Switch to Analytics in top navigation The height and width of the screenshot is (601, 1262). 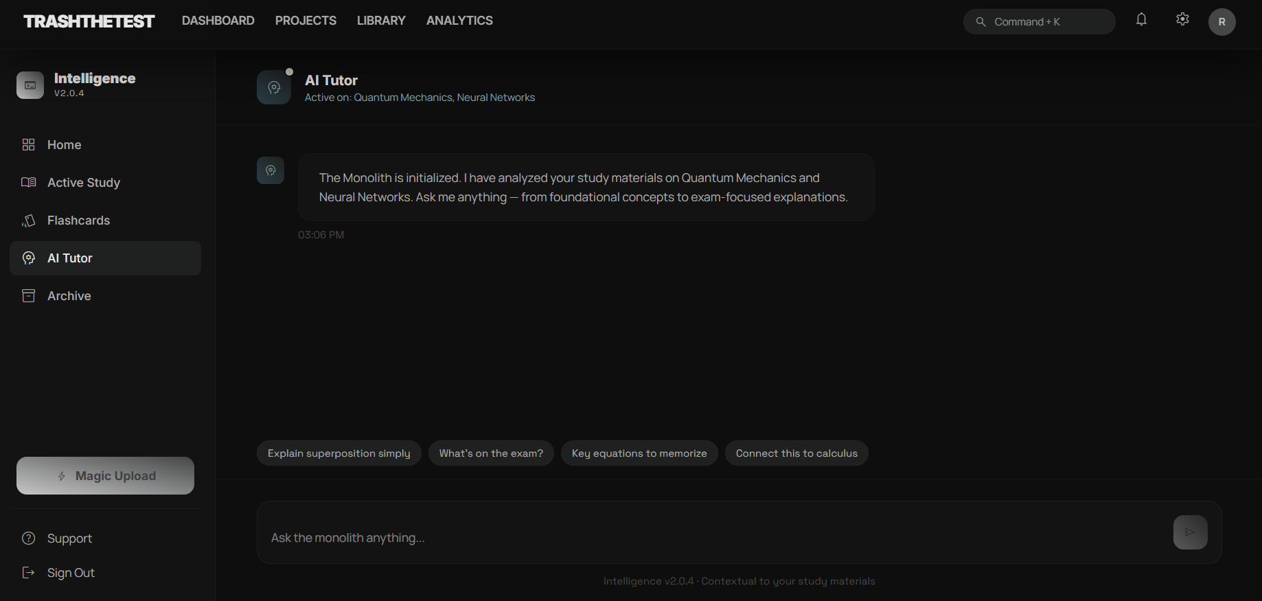459,21
